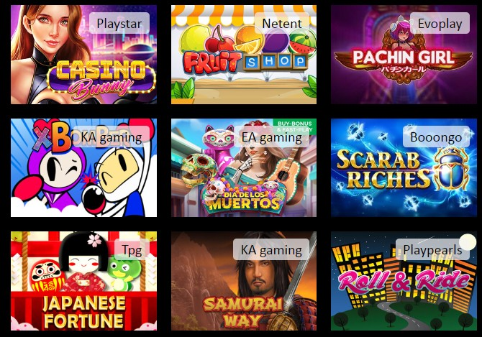Viewport: 482px width, 337px height.
Task: Click KA gaming label on Samurai Way
Action: [x=271, y=250]
